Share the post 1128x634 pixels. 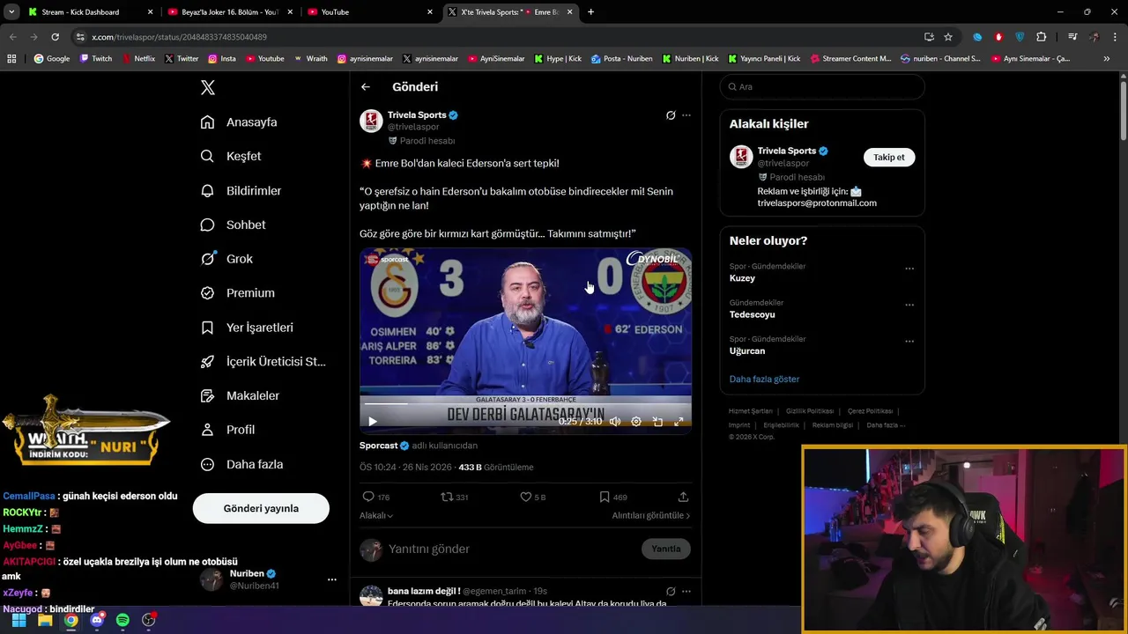click(683, 497)
